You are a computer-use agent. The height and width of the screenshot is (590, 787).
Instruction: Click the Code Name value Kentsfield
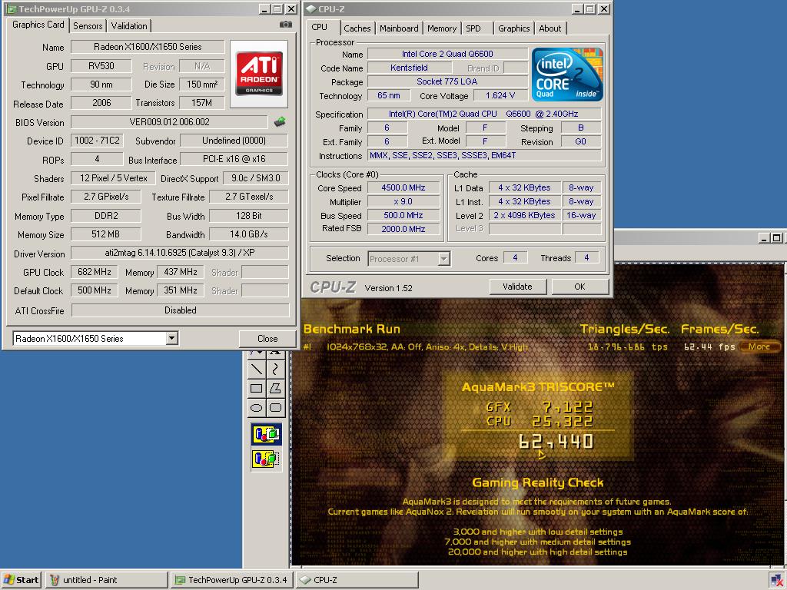(409, 68)
